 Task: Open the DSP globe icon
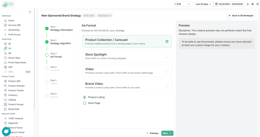(x=5, y=67)
